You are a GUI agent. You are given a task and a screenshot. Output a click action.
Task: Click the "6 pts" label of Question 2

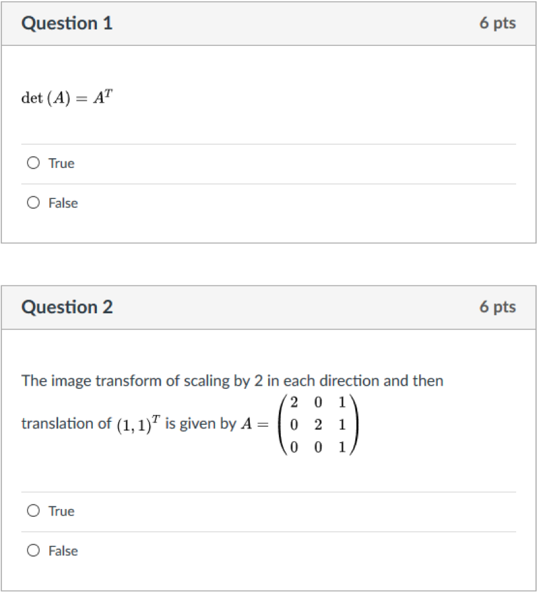pyautogui.click(x=497, y=306)
